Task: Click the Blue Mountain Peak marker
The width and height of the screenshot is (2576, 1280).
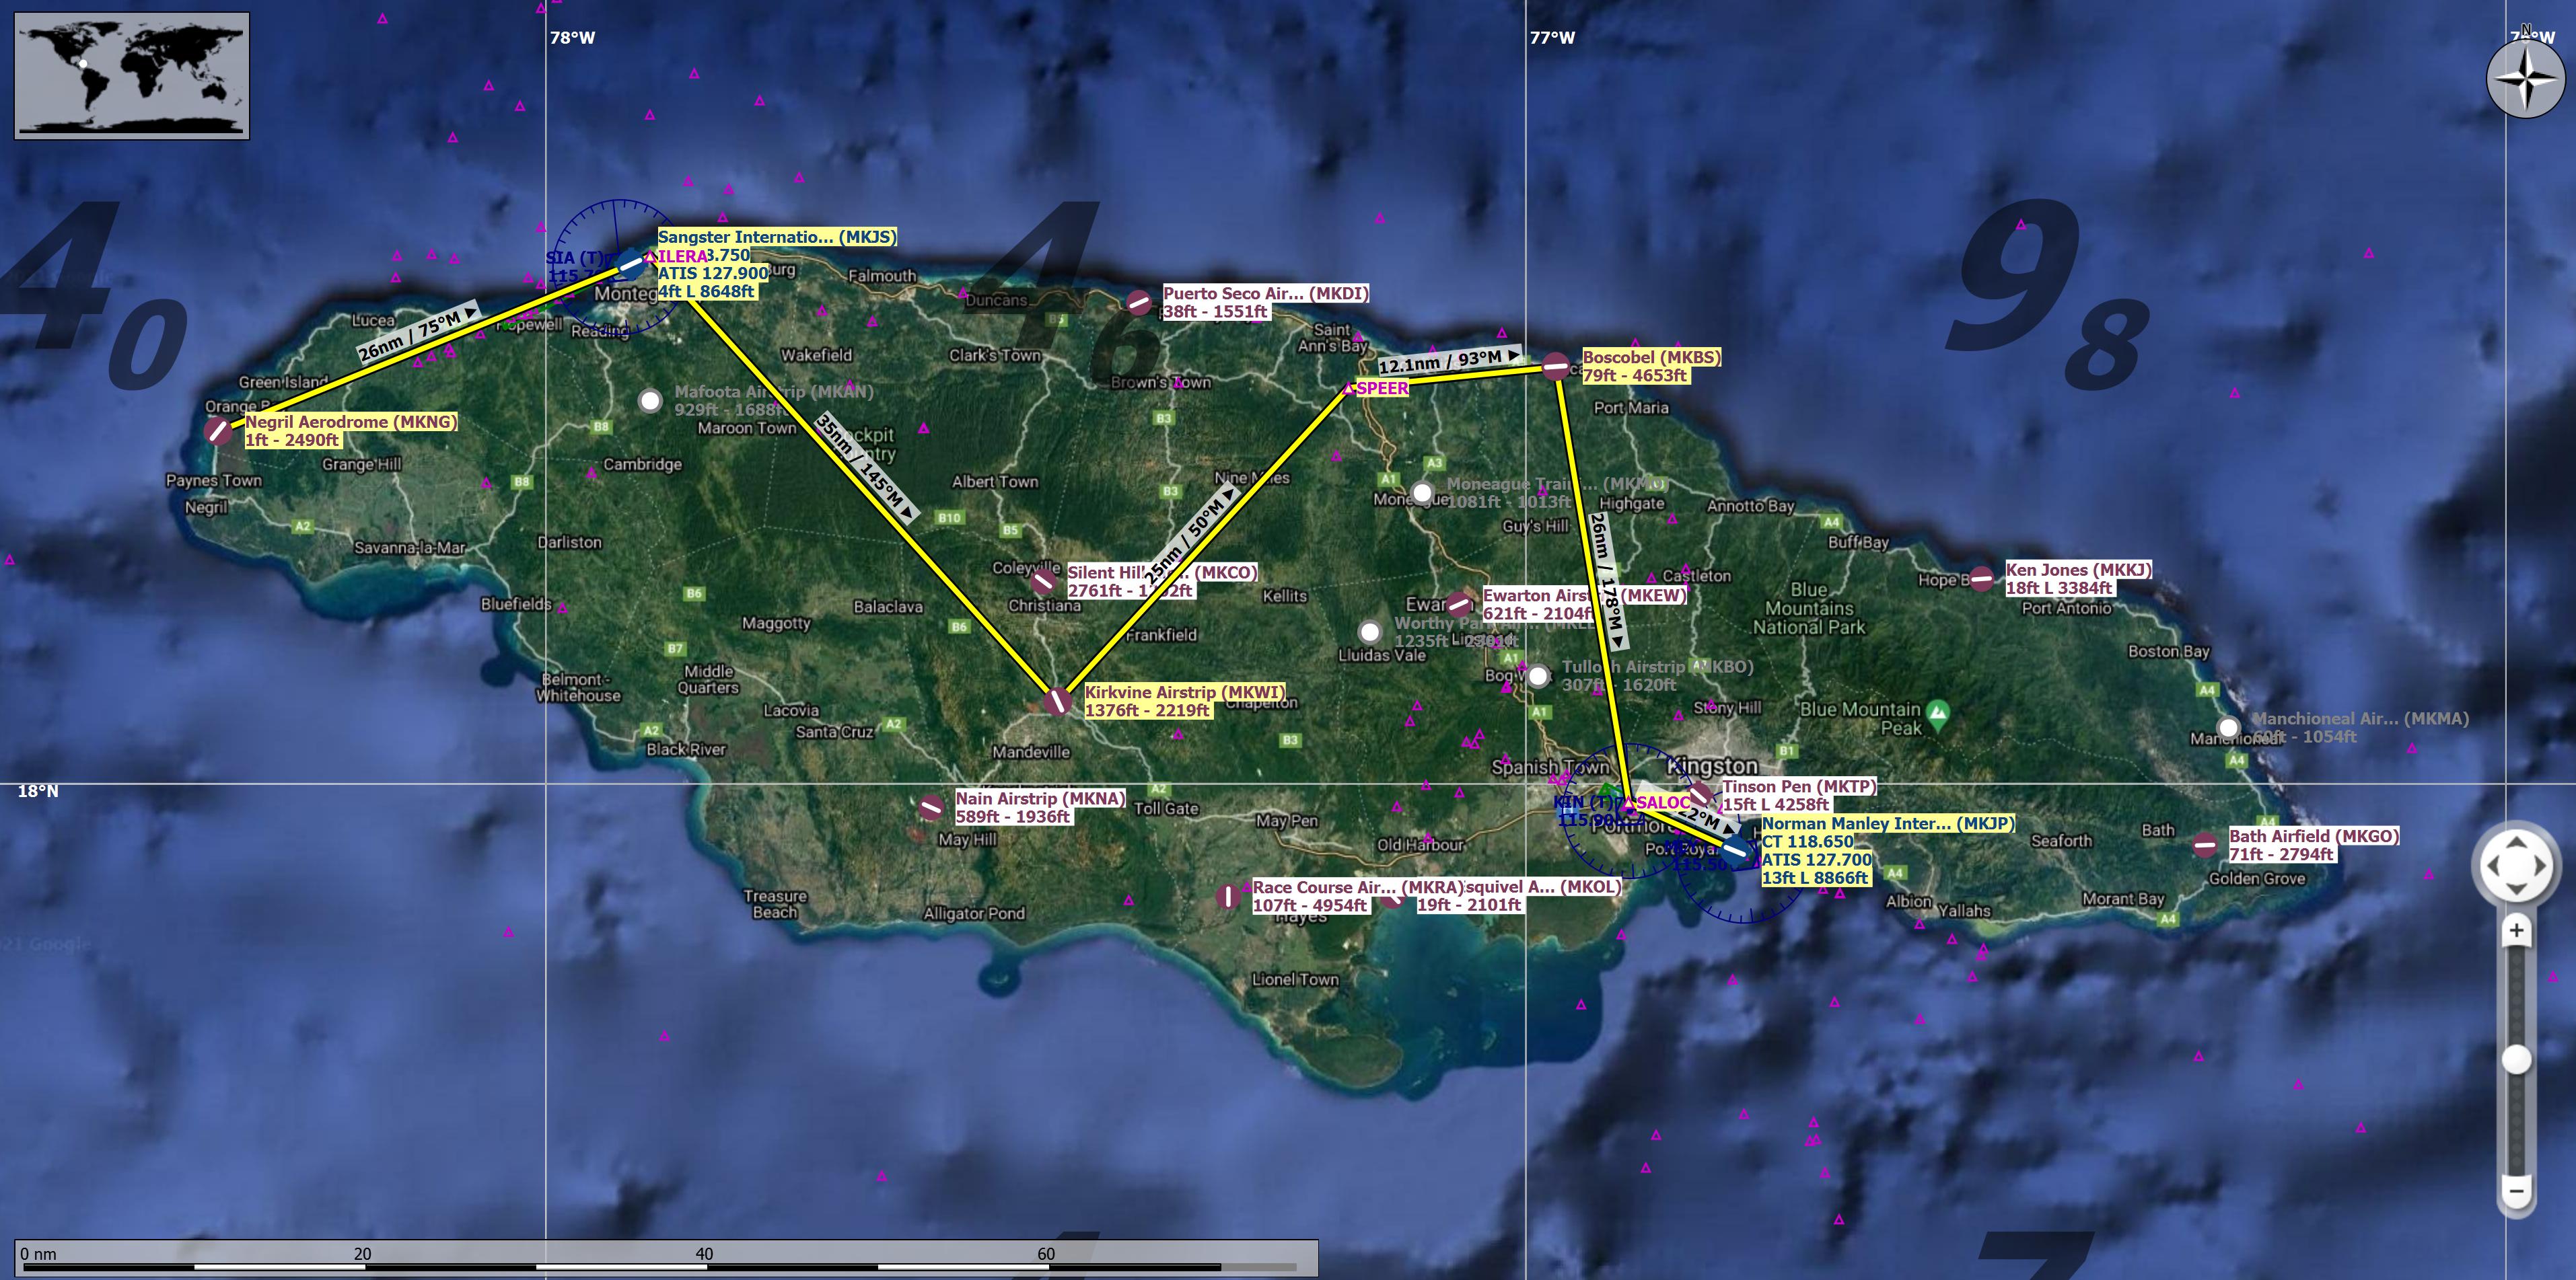Action: tap(1938, 714)
